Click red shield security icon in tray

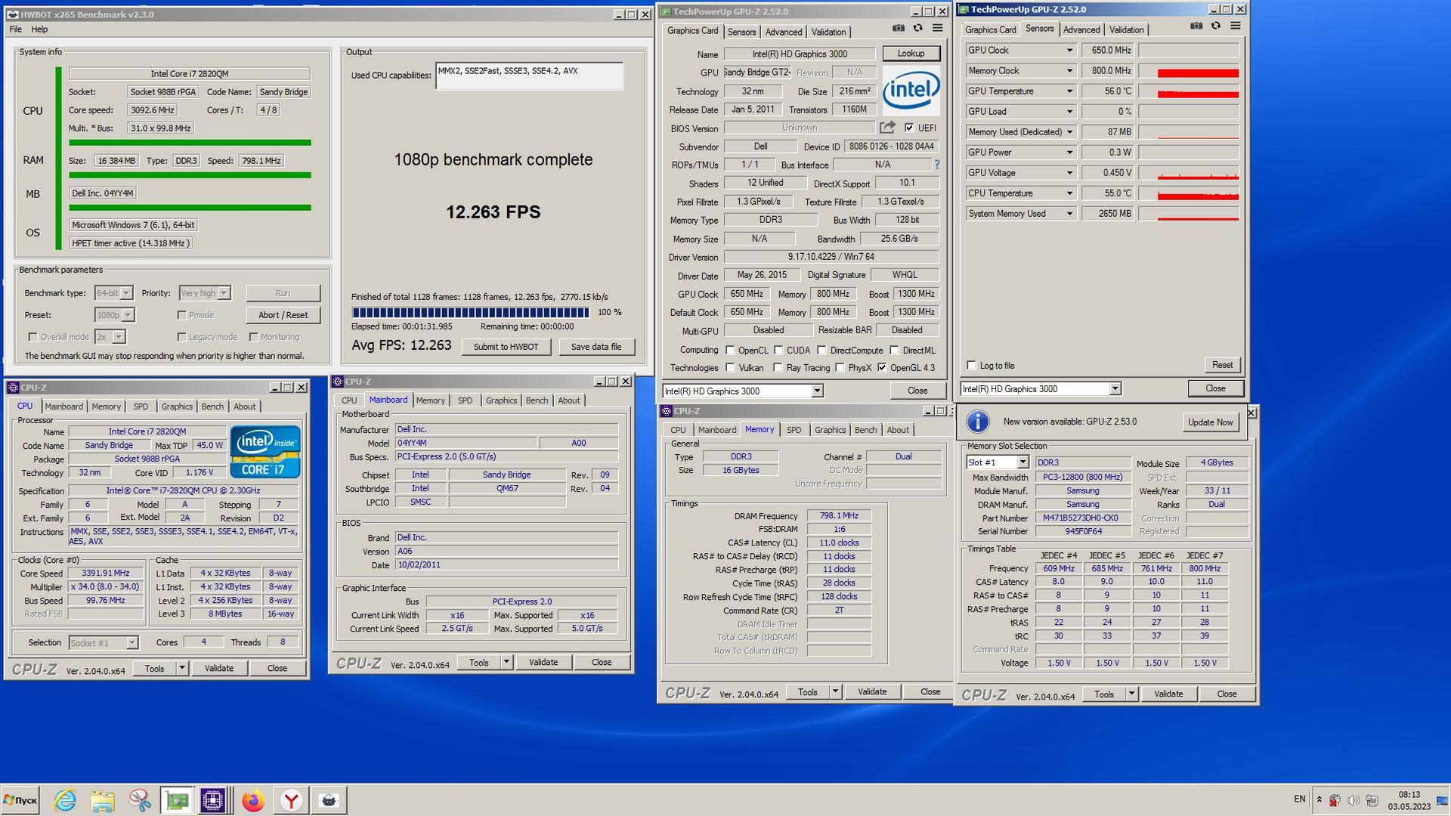click(1336, 800)
